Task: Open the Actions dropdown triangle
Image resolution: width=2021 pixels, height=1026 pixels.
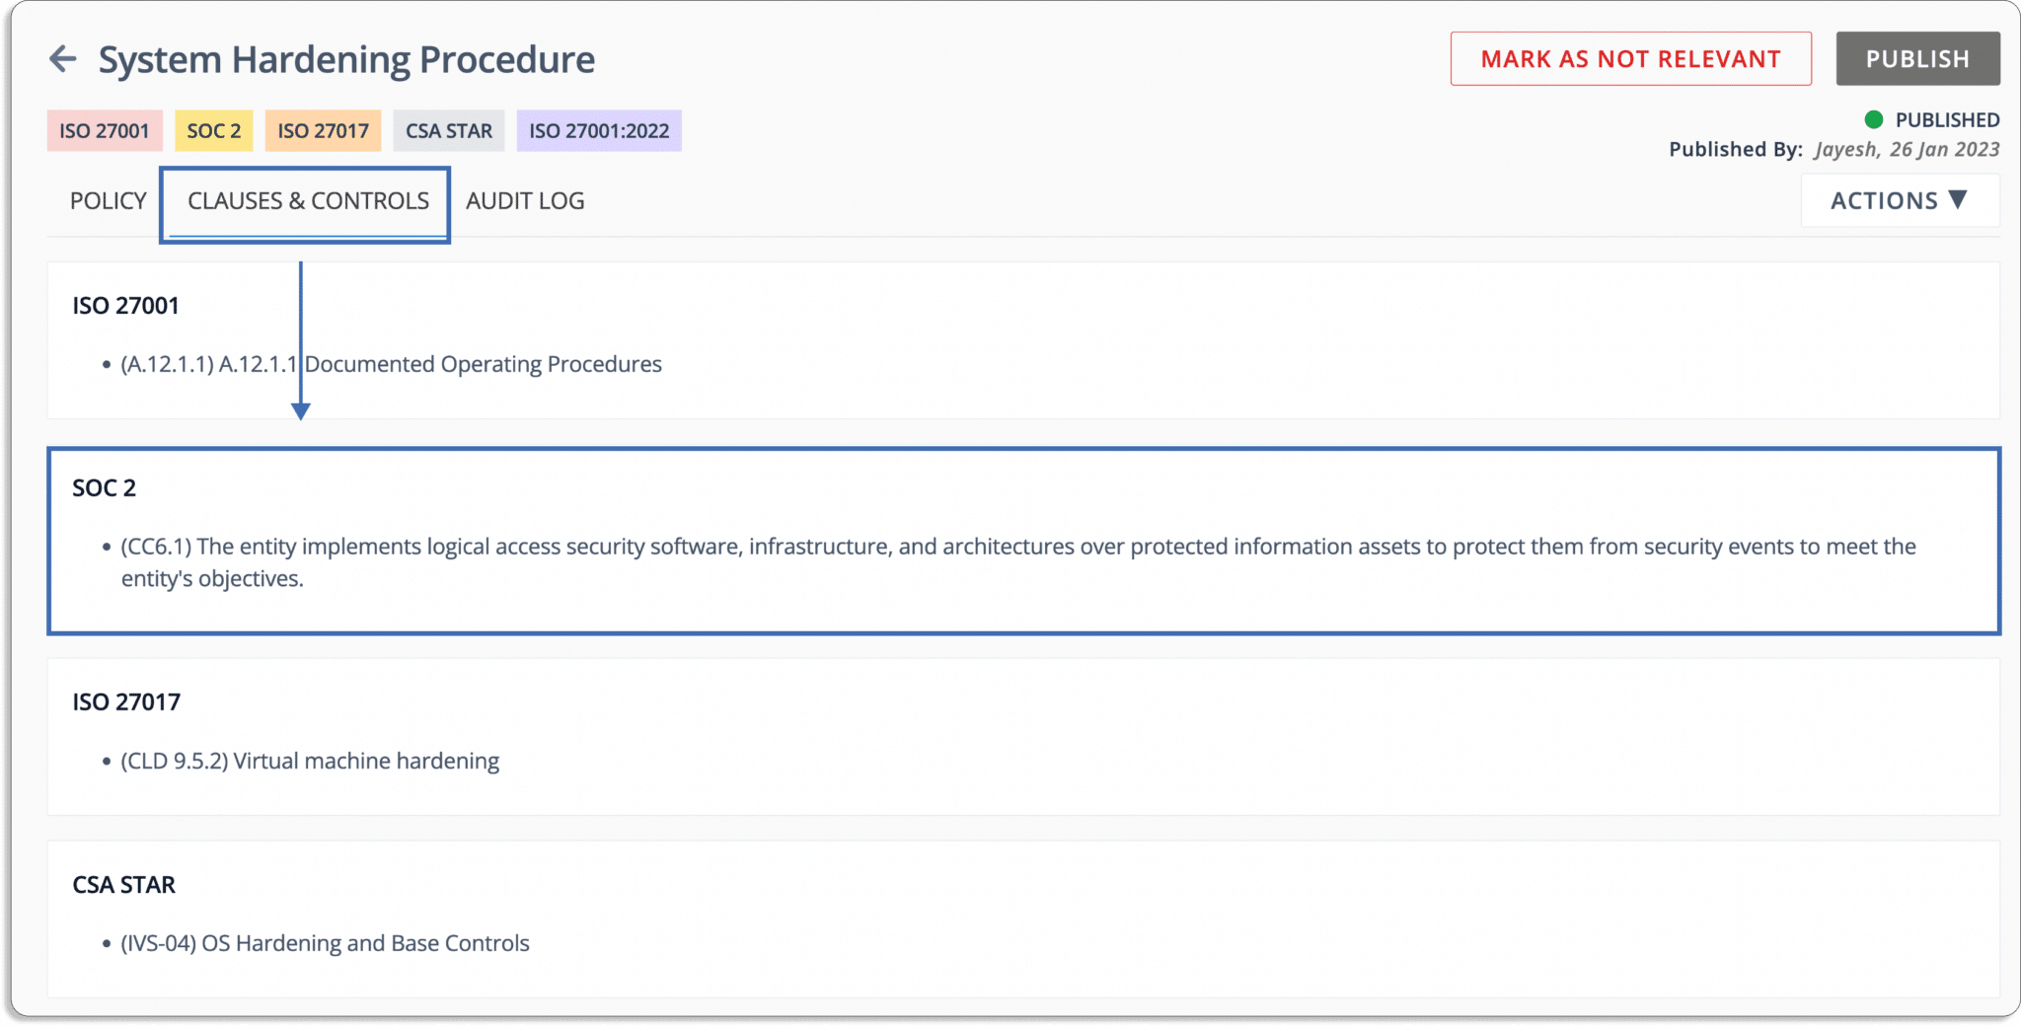Action: tap(1958, 199)
